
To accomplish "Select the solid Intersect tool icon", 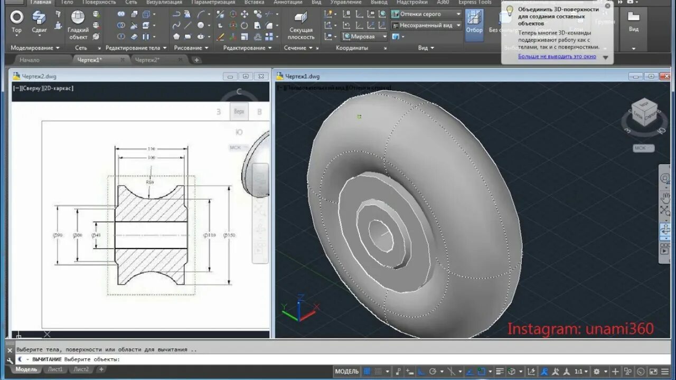I will 121,36.
